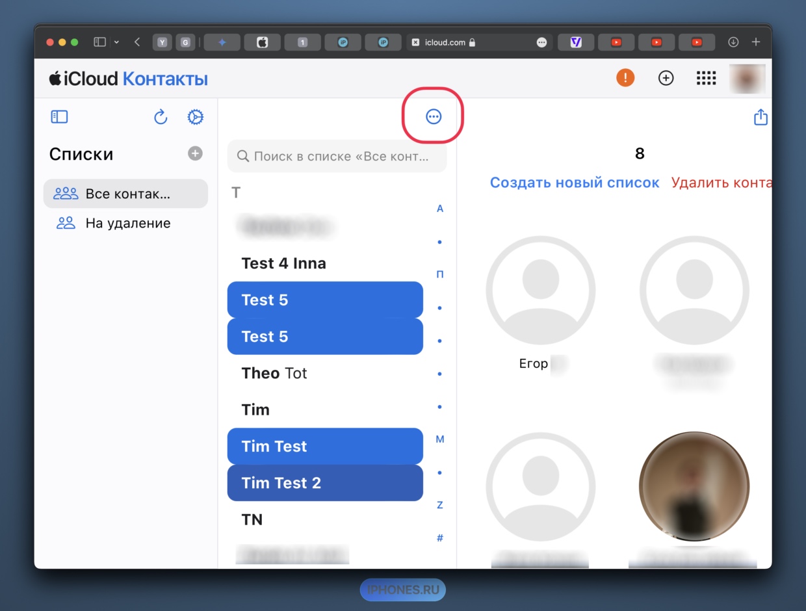The image size is (806, 611).
Task: Select the На удаление list
Action: pos(125,223)
